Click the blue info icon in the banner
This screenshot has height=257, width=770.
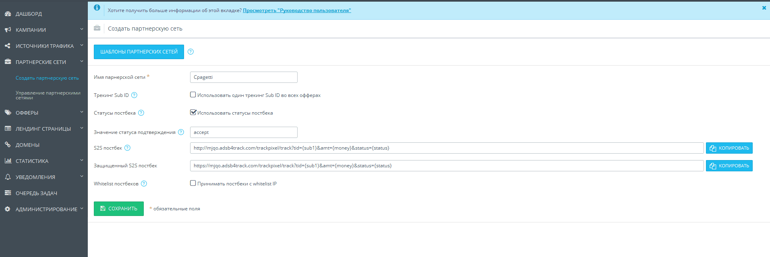pos(97,7)
